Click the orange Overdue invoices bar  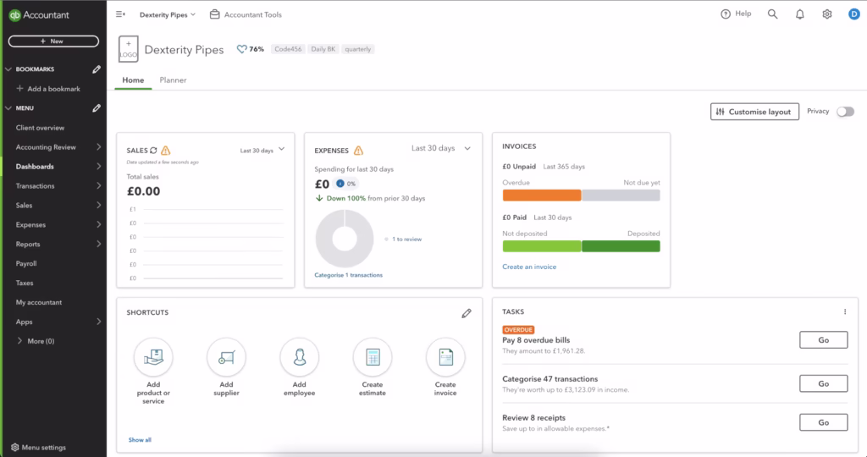541,195
